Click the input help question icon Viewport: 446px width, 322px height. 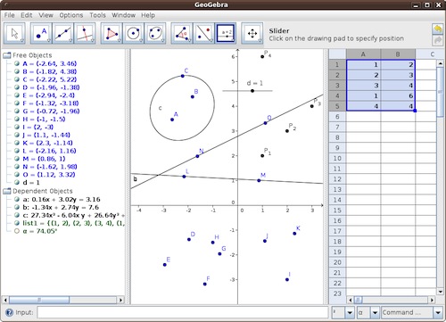[9, 312]
